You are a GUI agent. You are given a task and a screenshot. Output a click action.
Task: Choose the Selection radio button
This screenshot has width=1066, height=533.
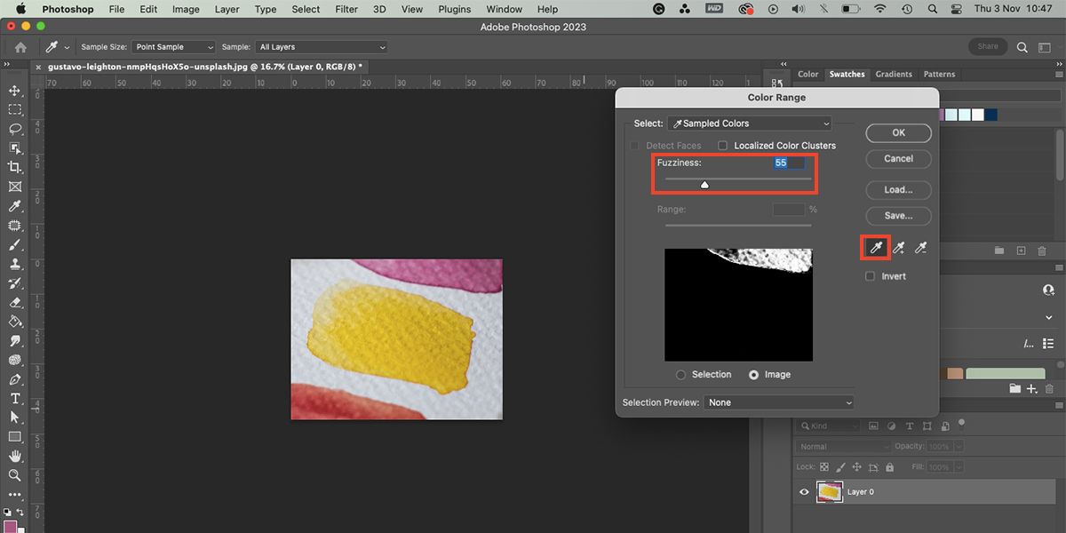(681, 375)
